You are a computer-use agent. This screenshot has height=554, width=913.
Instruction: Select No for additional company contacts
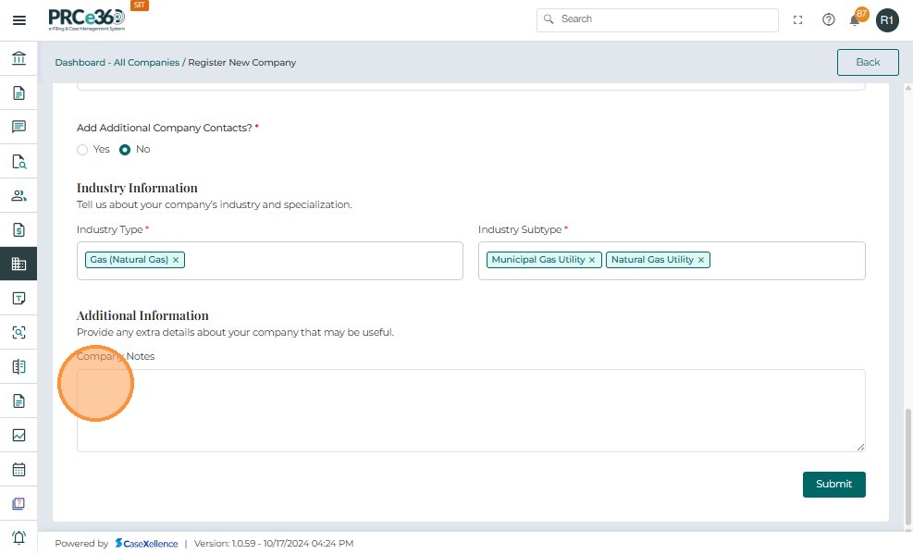click(125, 150)
